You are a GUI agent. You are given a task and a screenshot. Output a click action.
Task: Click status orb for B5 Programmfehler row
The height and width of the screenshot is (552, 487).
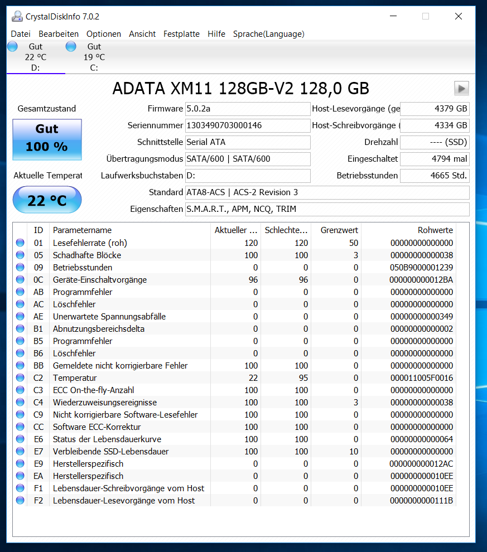click(x=20, y=341)
